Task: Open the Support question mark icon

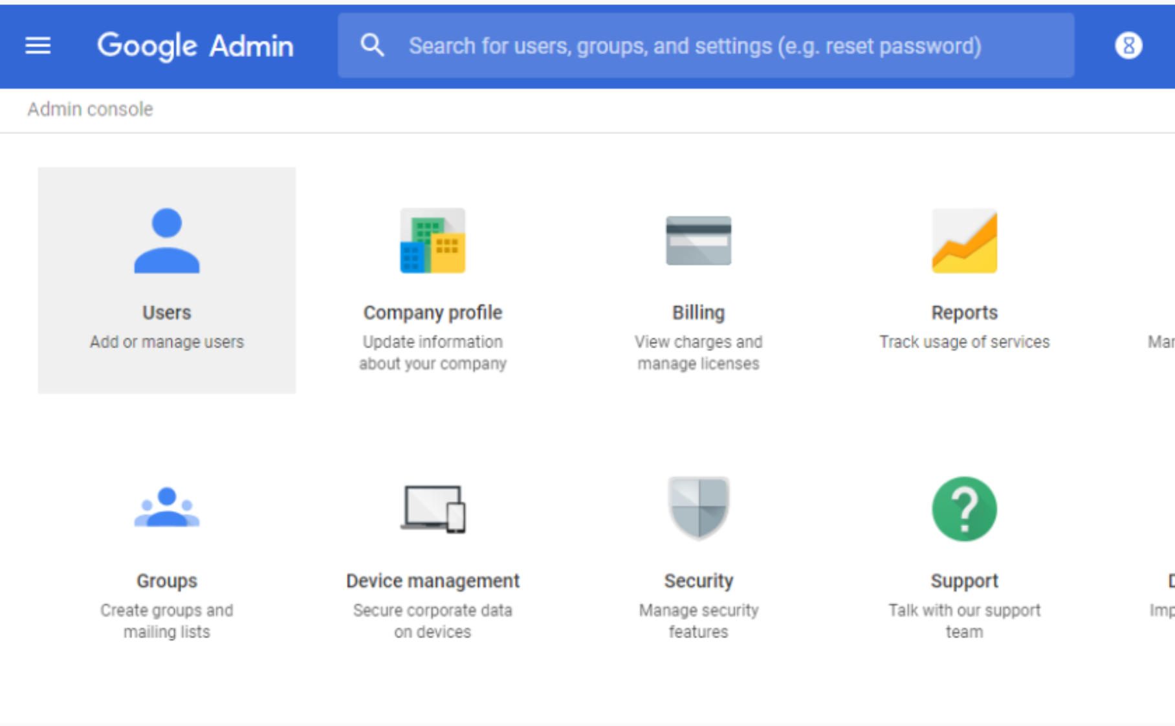Action: pos(965,509)
